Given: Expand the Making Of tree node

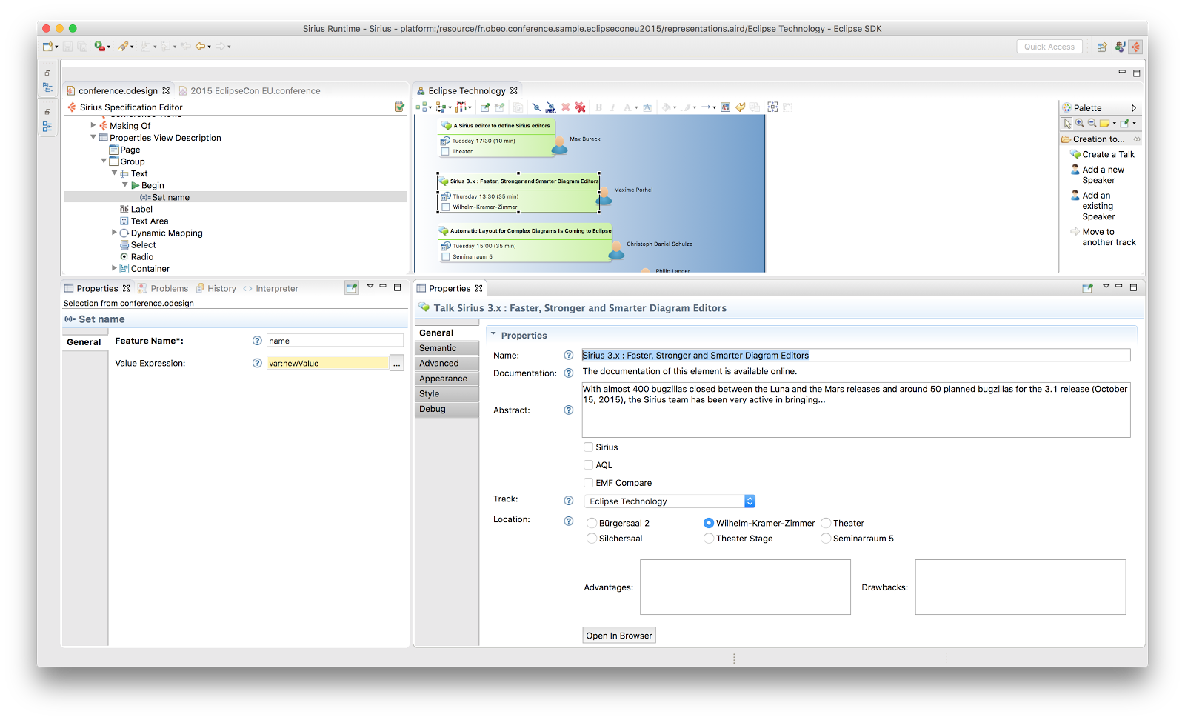Looking at the screenshot, I should [x=93, y=125].
